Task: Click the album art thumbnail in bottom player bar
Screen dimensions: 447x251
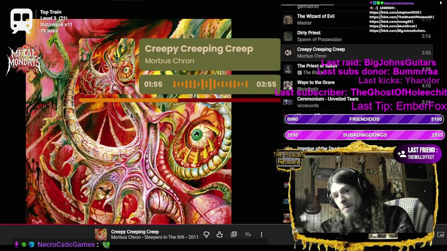Action: (x=101, y=235)
